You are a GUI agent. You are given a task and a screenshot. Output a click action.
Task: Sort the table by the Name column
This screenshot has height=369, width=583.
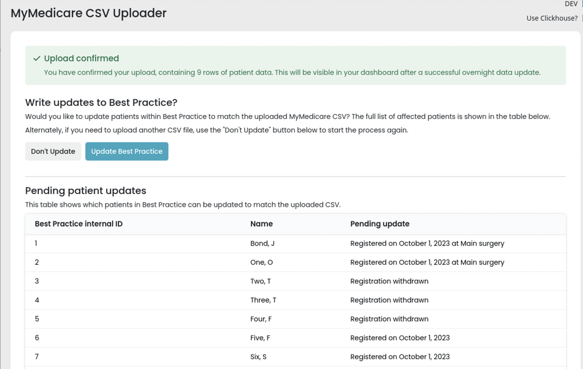[261, 224]
